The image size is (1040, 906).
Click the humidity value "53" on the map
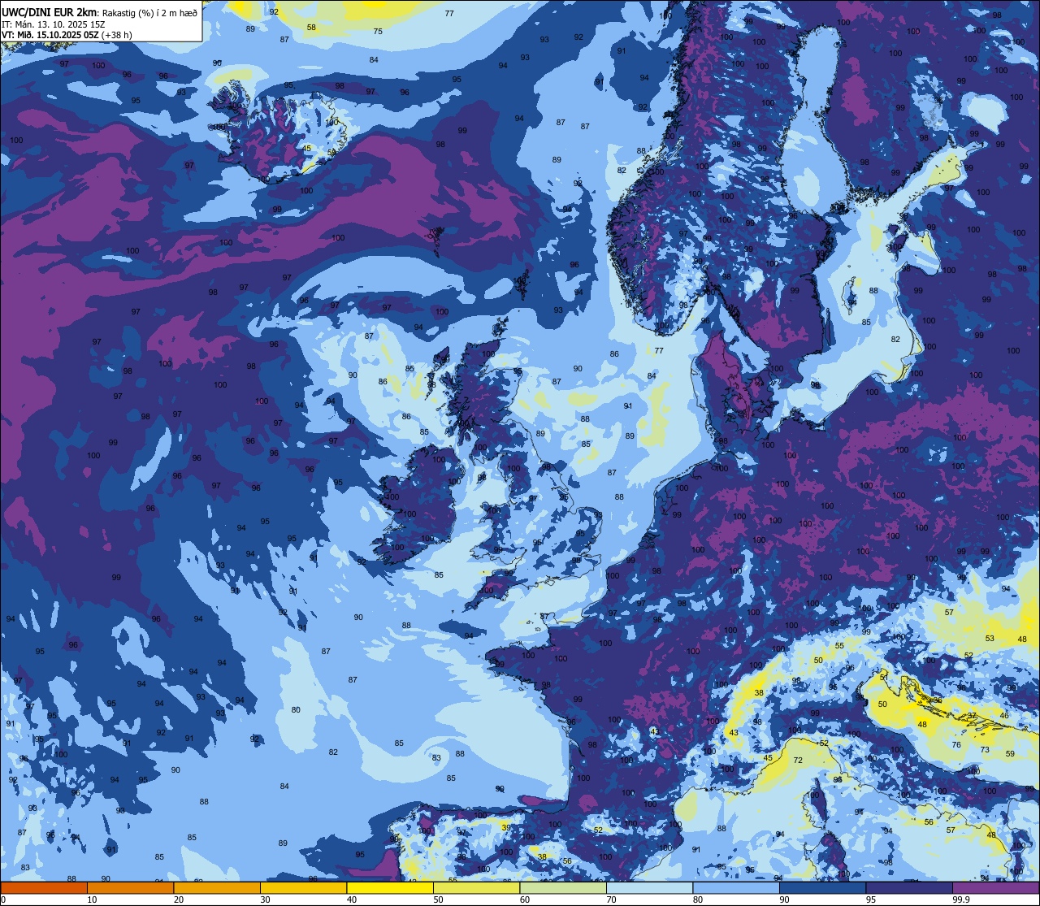pyautogui.click(x=990, y=639)
